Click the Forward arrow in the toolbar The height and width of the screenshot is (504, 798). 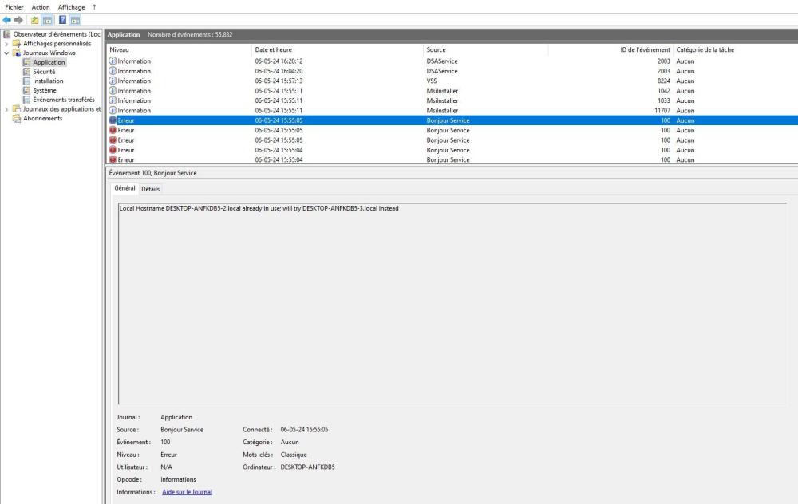tap(19, 19)
